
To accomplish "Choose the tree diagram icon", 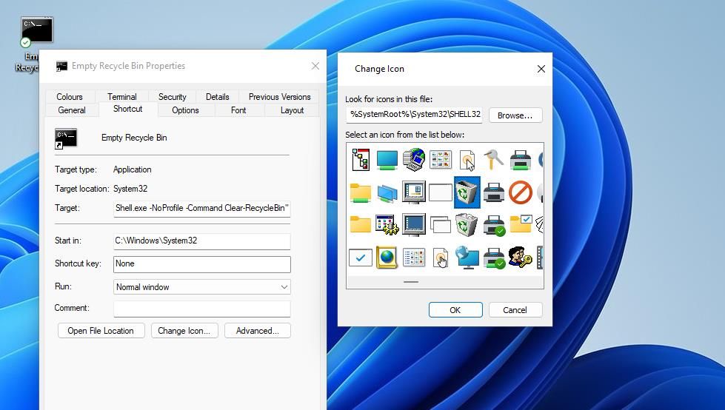I will point(361,159).
